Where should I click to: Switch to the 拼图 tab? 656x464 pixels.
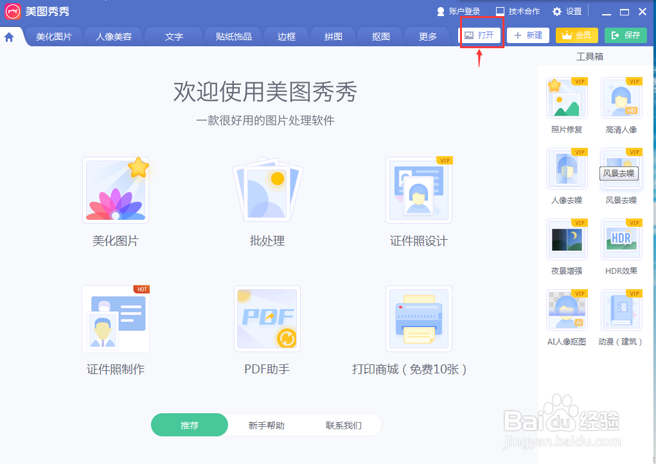(333, 37)
